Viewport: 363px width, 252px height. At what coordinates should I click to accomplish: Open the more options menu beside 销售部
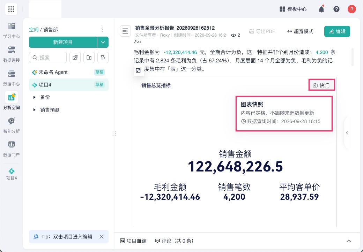[x=103, y=30]
